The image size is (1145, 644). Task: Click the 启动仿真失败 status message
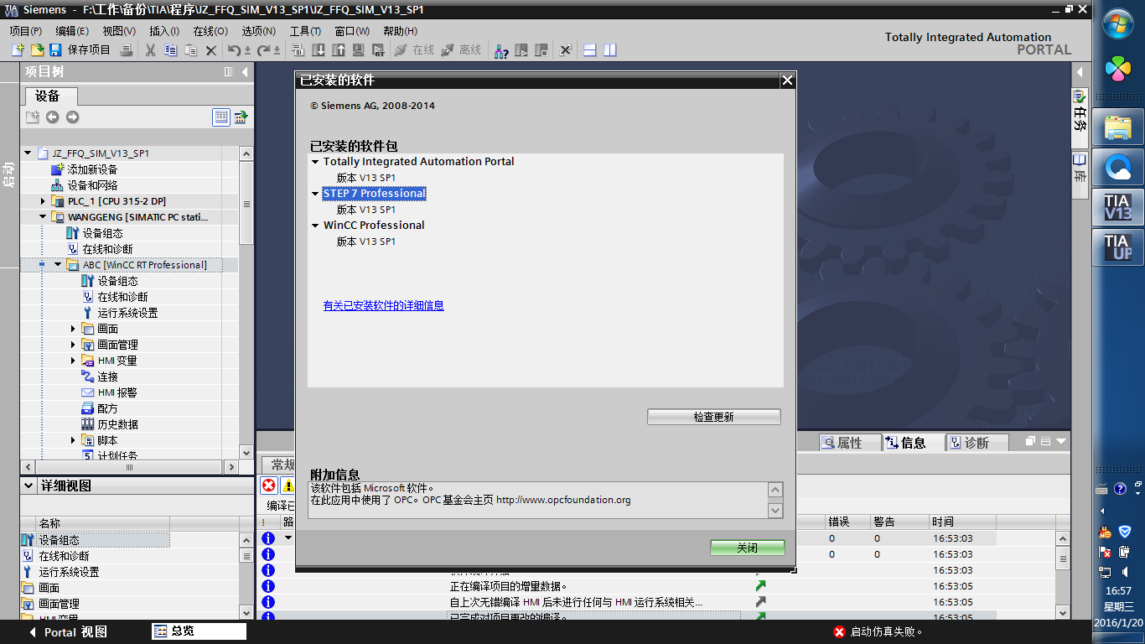[878, 632]
